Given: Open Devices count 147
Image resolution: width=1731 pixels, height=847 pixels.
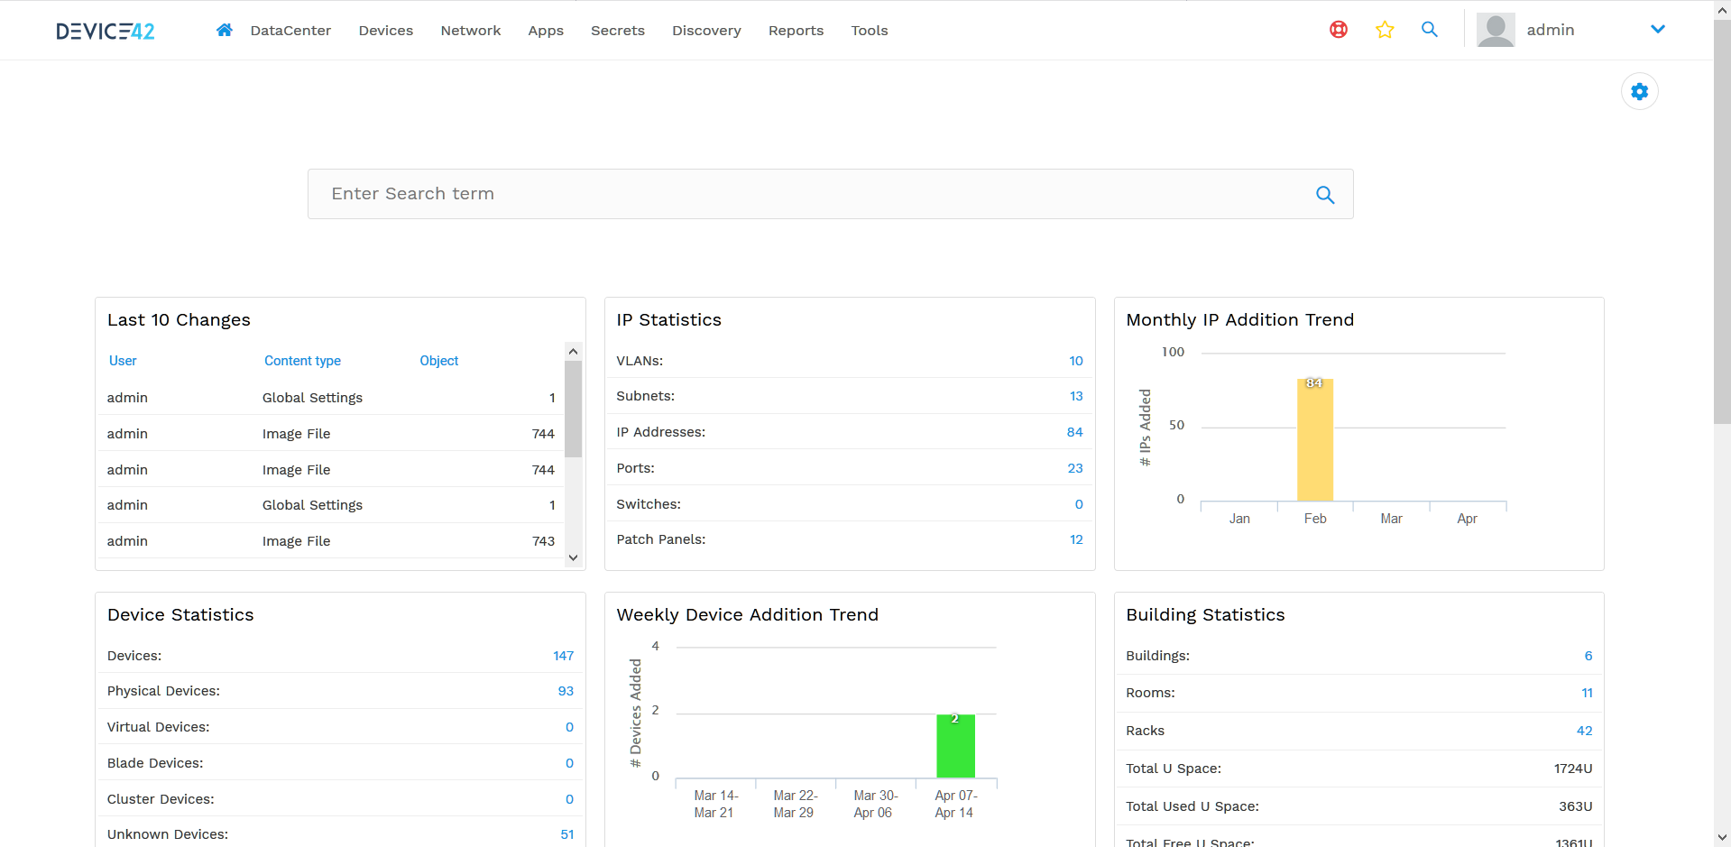Looking at the screenshot, I should (564, 656).
